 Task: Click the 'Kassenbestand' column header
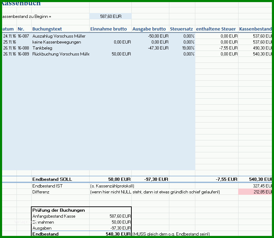click(255, 29)
